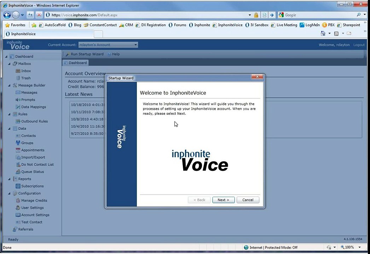Open Help in the toolbar

tap(114, 54)
